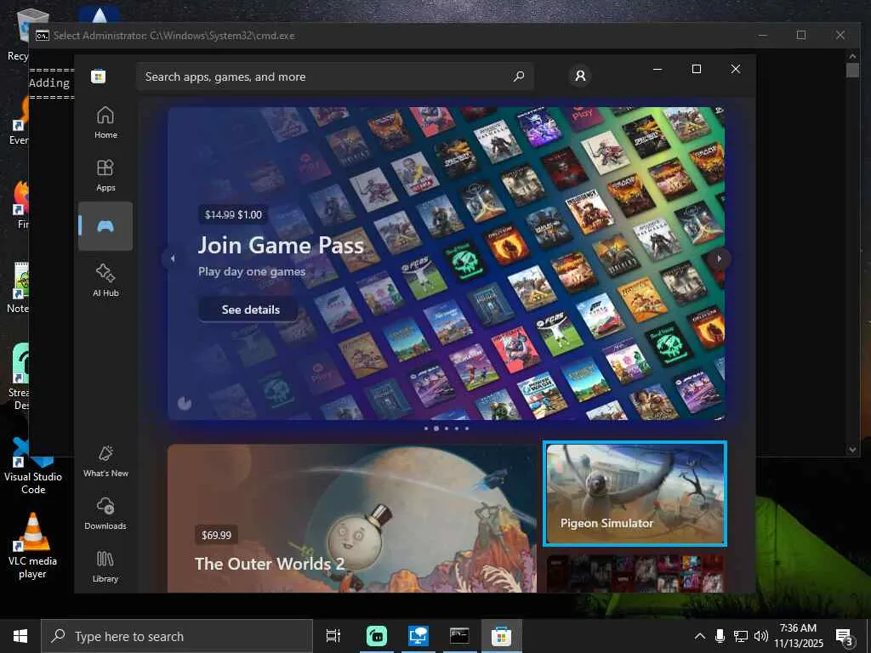Select VLC media player desktop shortcut
Screen dimensions: 871x653
coord(32,546)
